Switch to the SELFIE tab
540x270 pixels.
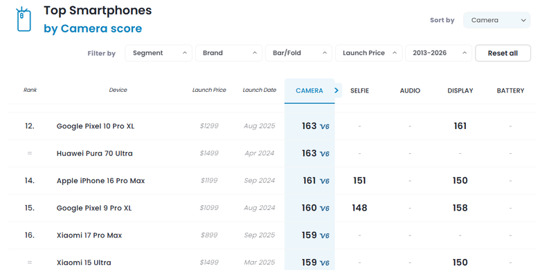(x=359, y=90)
